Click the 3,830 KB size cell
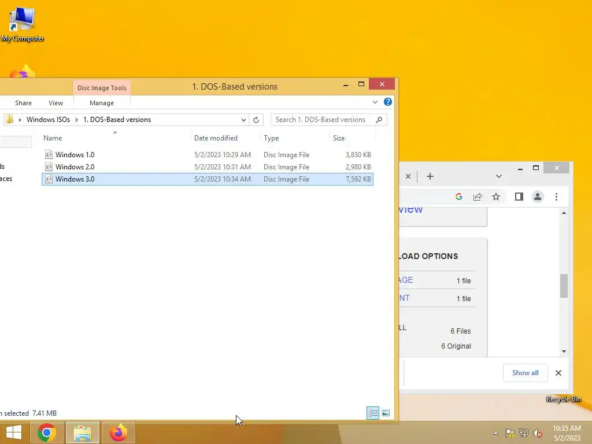The height and width of the screenshot is (444, 592). [x=358, y=154]
